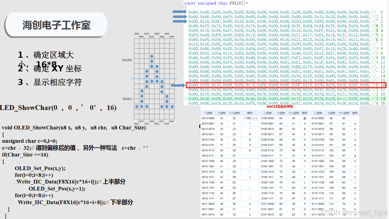Click the step 3 显示相应字符 line
The height and width of the screenshot is (219, 389).
(x=50, y=82)
